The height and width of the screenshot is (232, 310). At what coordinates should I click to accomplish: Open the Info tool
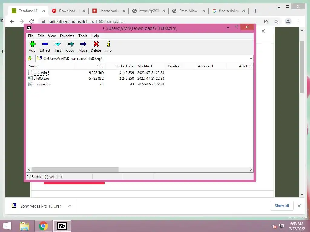click(x=109, y=44)
